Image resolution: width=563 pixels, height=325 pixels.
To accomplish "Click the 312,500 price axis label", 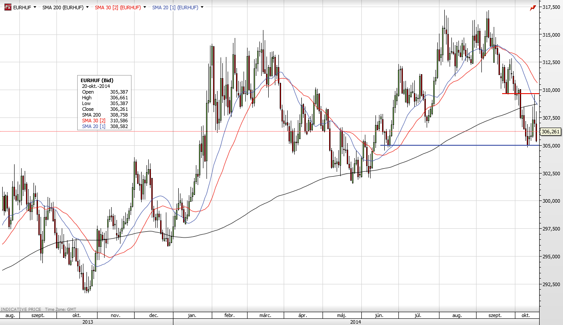I will [x=552, y=63].
